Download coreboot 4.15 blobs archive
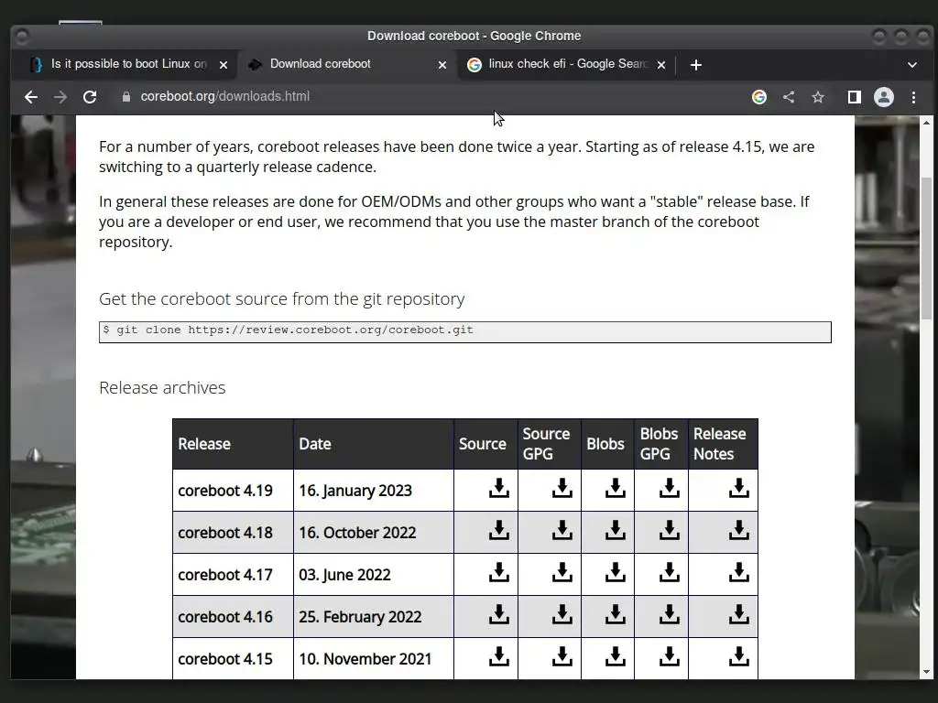 [x=615, y=656]
